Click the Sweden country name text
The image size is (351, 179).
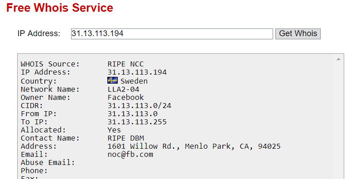[x=135, y=81]
